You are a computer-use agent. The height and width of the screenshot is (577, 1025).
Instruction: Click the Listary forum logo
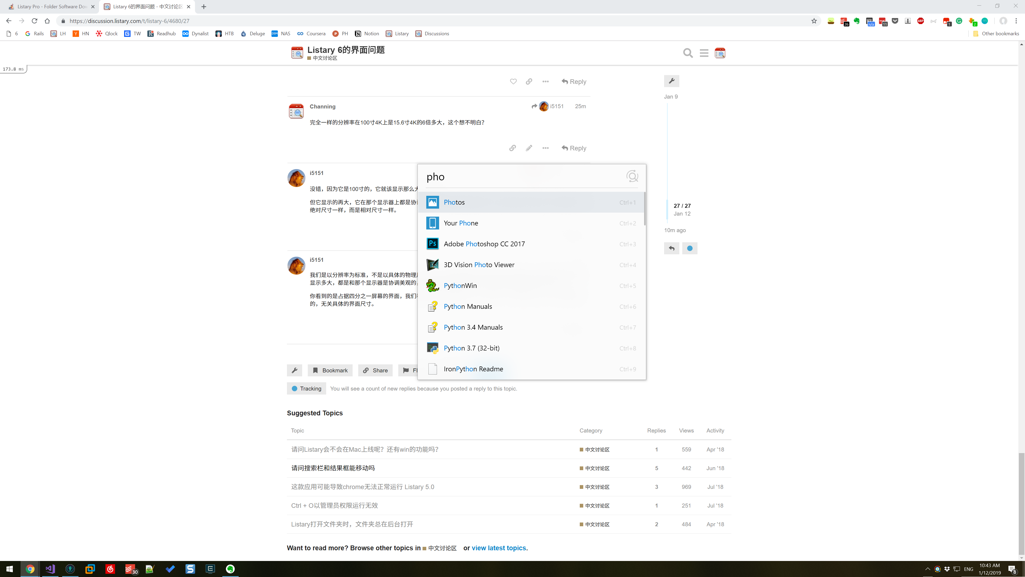297,53
